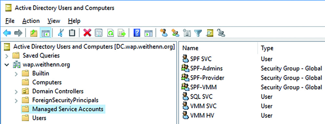Click the Filter funnel icon
This screenshot has width=325, height=124.
click(x=198, y=33)
